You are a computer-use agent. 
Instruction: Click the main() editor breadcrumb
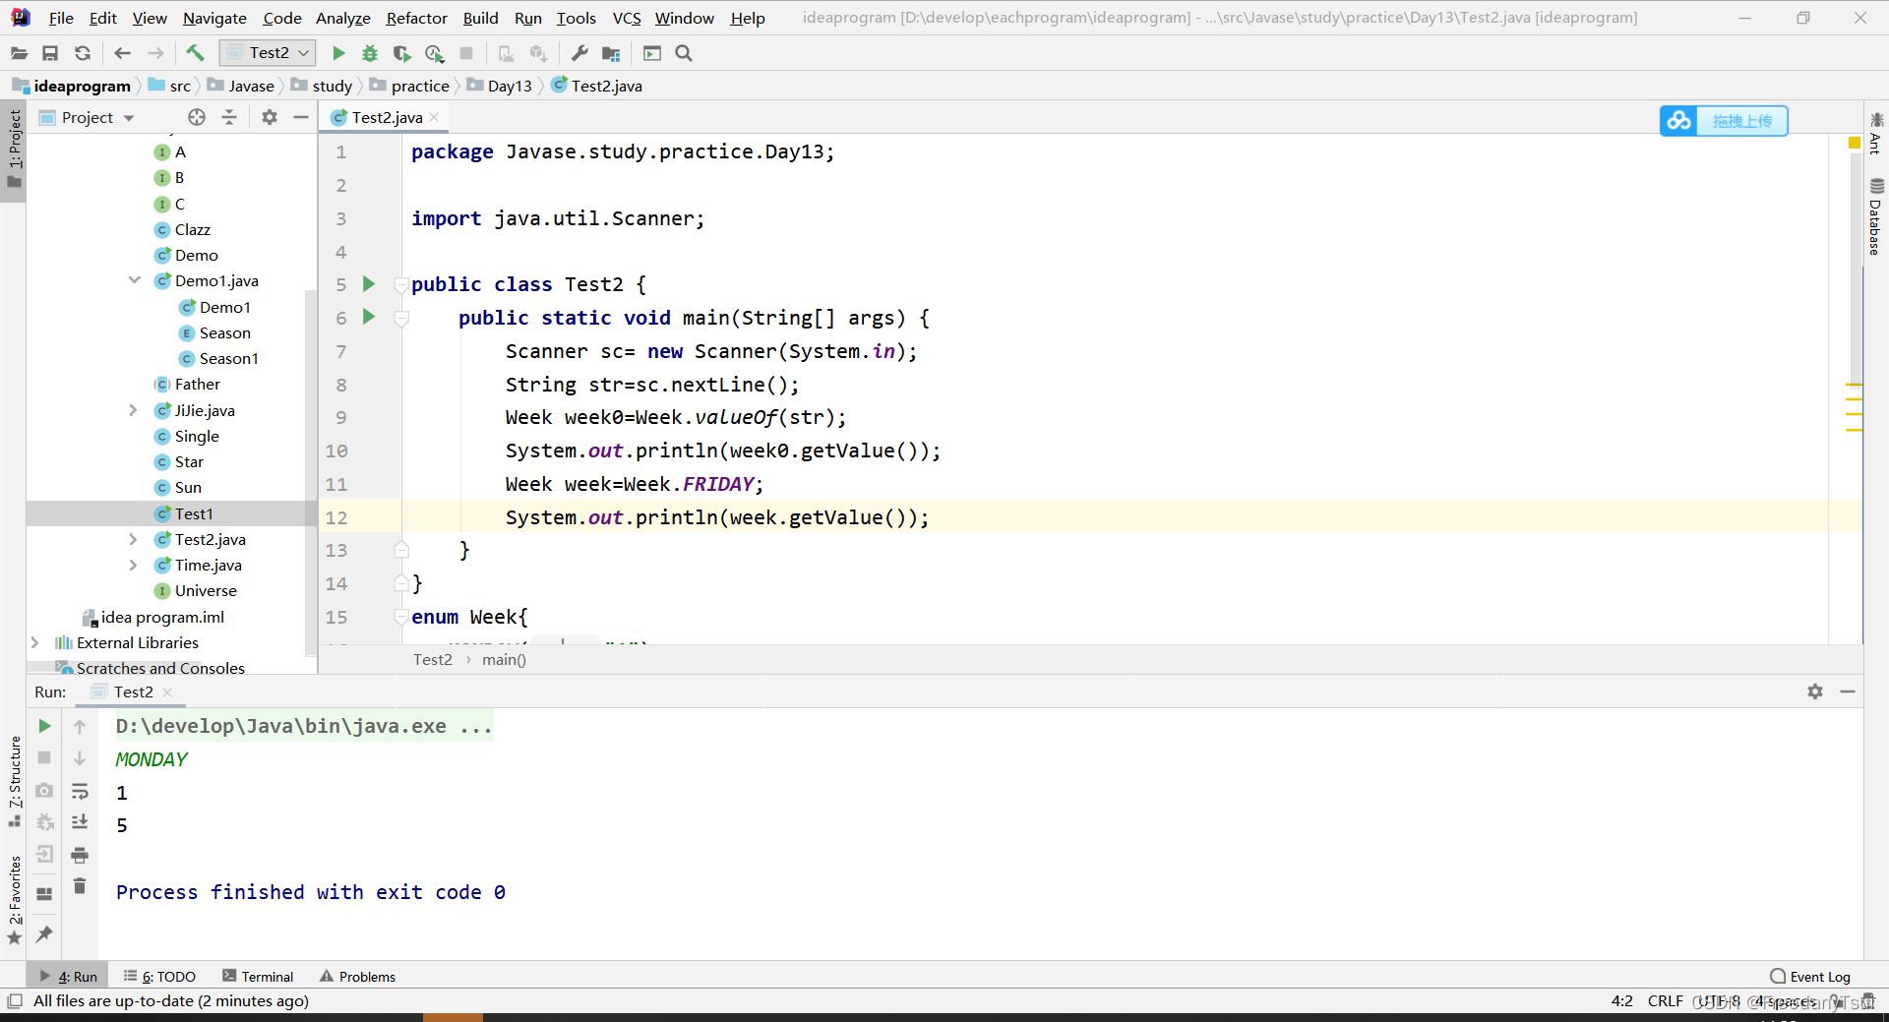(504, 659)
